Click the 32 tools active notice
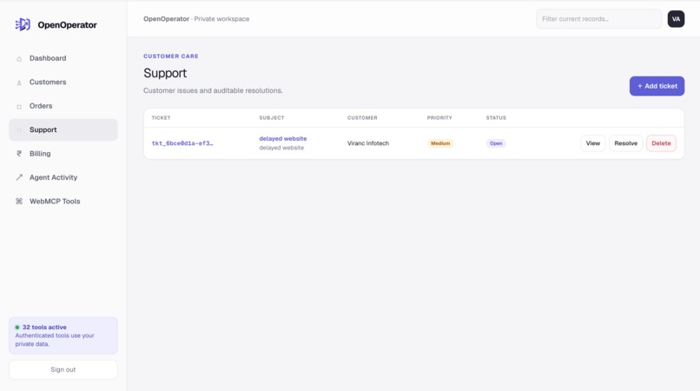700x391 pixels. (63, 335)
